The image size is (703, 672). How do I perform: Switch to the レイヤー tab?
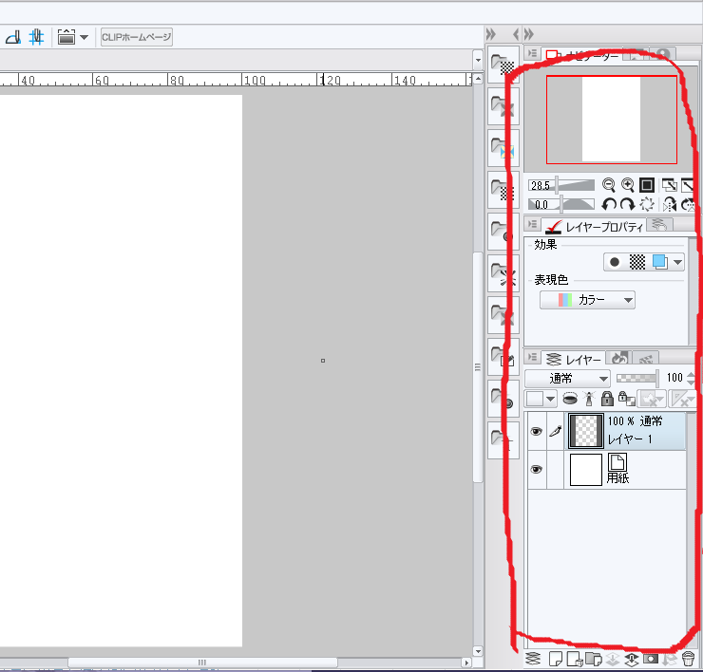click(574, 359)
